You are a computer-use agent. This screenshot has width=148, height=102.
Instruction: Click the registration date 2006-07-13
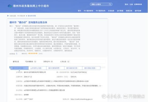pos(28,77)
